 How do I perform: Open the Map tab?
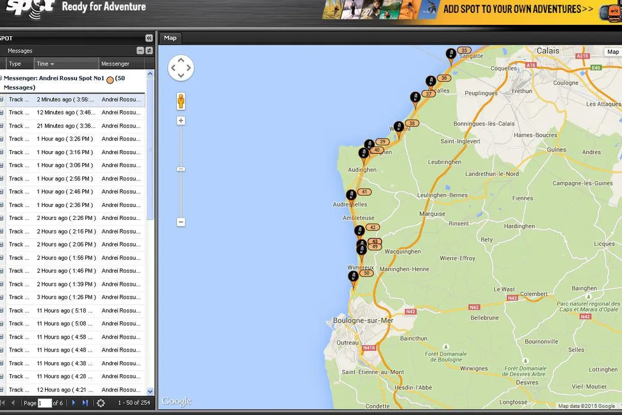pos(170,38)
